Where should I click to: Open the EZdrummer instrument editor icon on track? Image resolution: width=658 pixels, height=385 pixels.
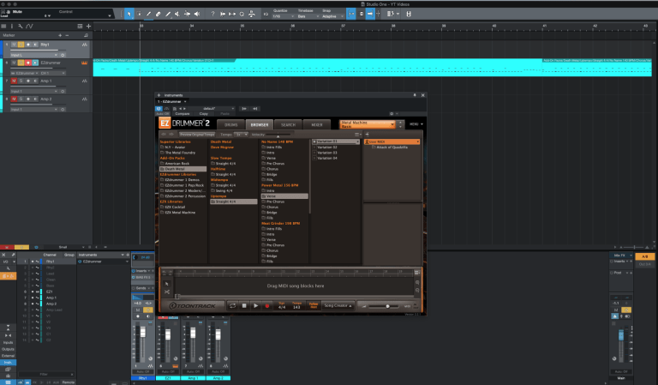(84, 63)
